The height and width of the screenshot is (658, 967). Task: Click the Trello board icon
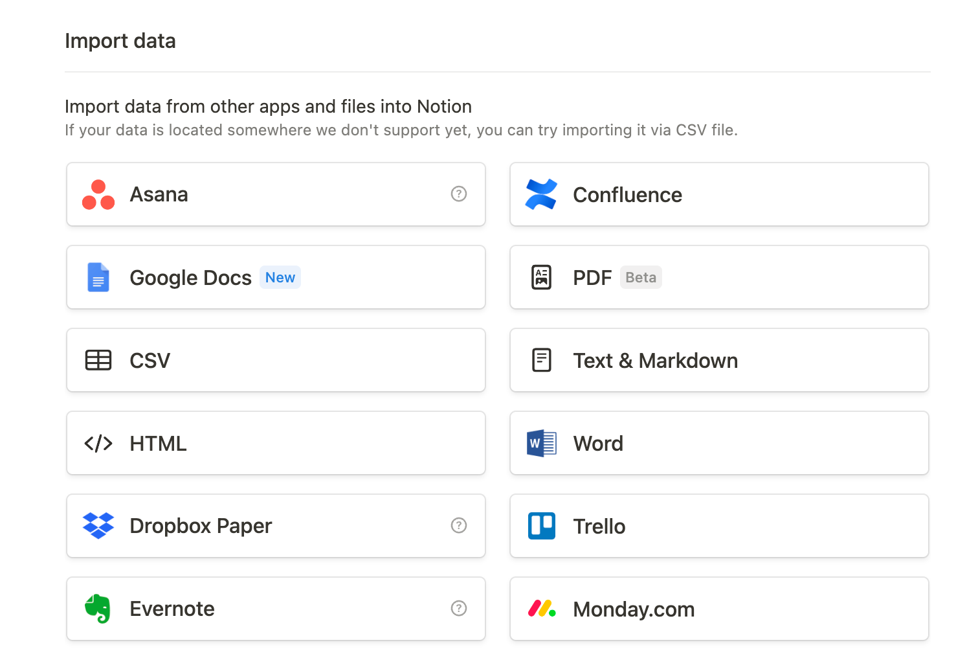(x=542, y=526)
